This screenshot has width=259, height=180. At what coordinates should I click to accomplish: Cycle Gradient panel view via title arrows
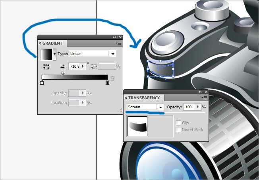pyautogui.click(x=40, y=43)
